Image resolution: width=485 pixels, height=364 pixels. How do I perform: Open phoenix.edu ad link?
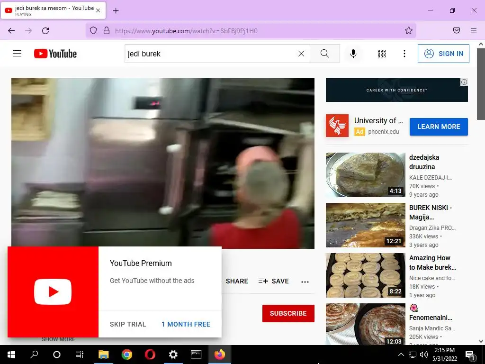384,132
